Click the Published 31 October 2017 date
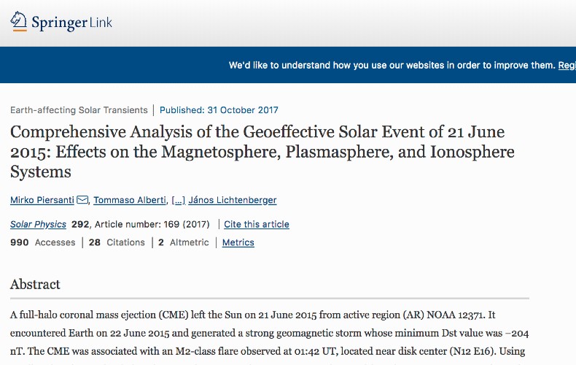Viewport: 576px width, 365px height. 219,110
